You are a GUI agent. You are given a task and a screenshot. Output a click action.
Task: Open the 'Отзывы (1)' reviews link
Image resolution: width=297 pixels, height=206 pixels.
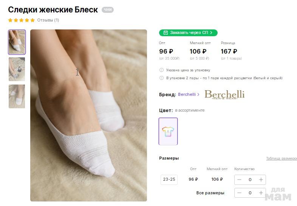48,20
